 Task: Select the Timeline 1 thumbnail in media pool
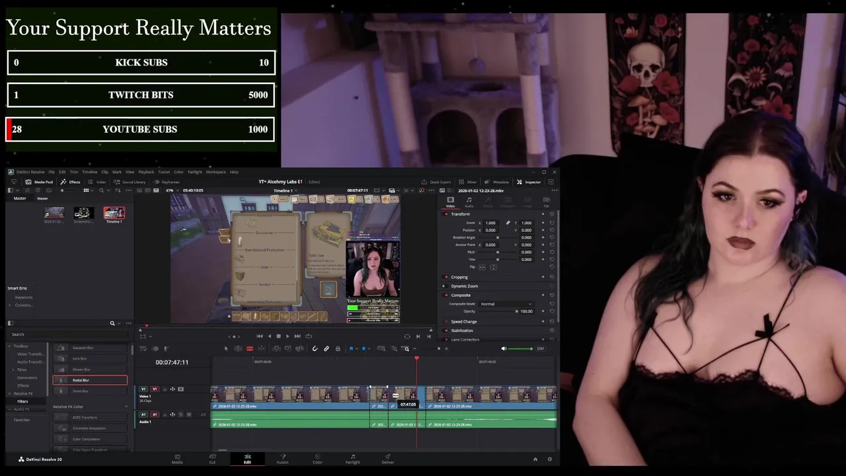[114, 213]
